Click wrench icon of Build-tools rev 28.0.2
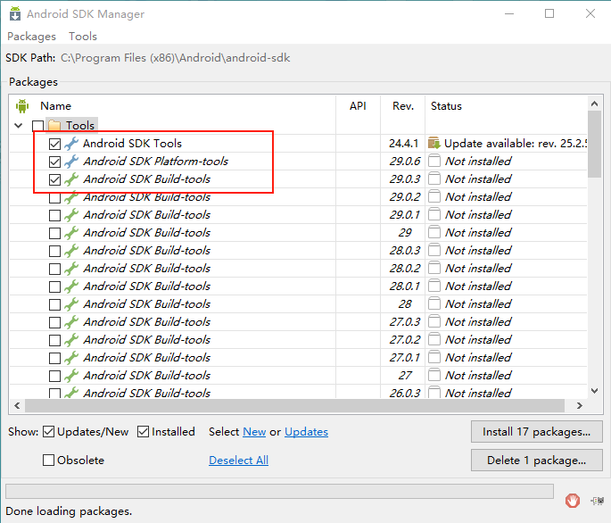 pos(71,269)
